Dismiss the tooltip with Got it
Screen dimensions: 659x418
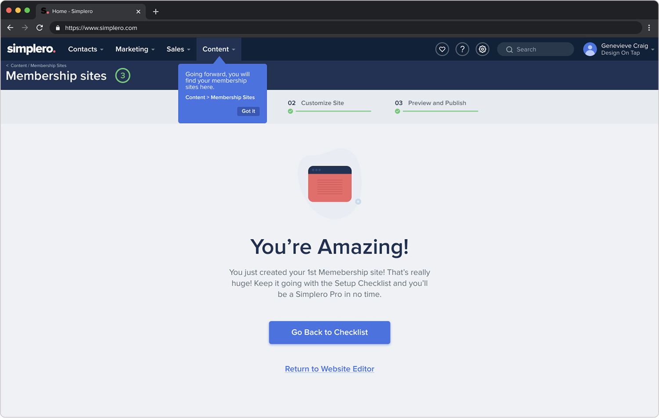tap(248, 111)
